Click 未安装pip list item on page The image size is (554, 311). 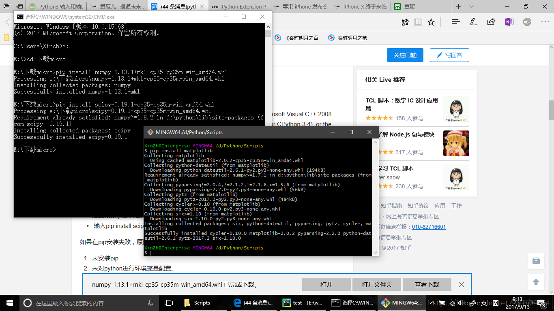(105, 258)
